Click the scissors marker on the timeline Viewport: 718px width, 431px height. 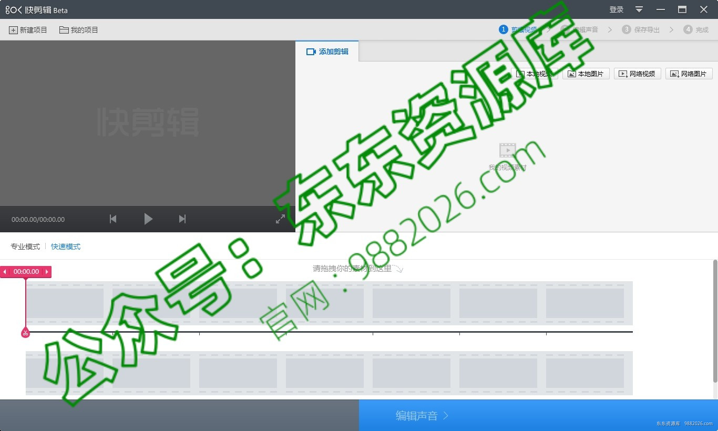click(x=25, y=332)
